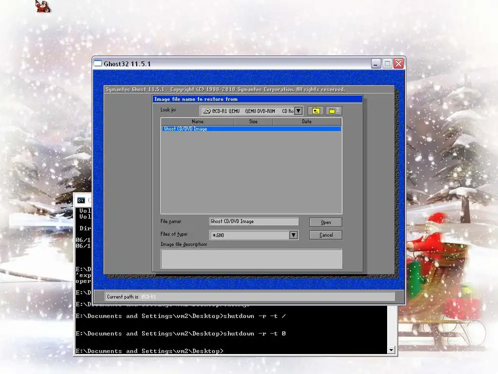Viewport: 498px width, 374px height.
Task: Close the Ghost32 window
Action: (399, 64)
